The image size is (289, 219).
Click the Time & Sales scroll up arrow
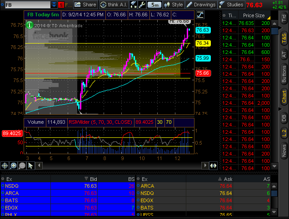click(x=274, y=24)
